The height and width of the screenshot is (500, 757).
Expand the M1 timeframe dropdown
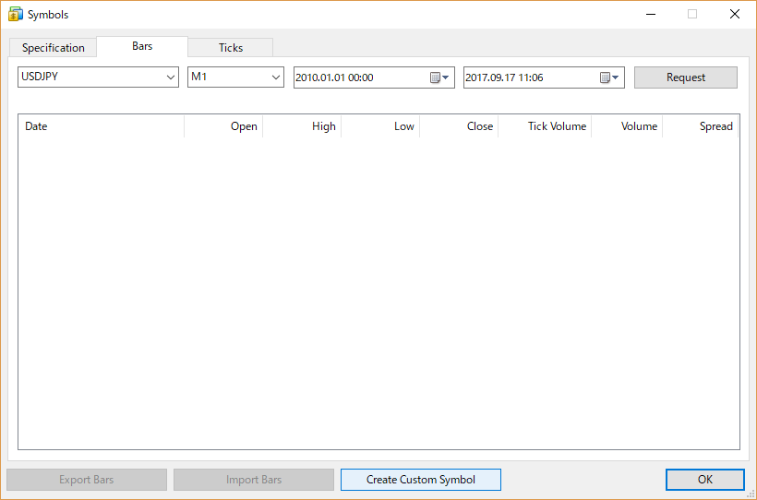tap(276, 77)
